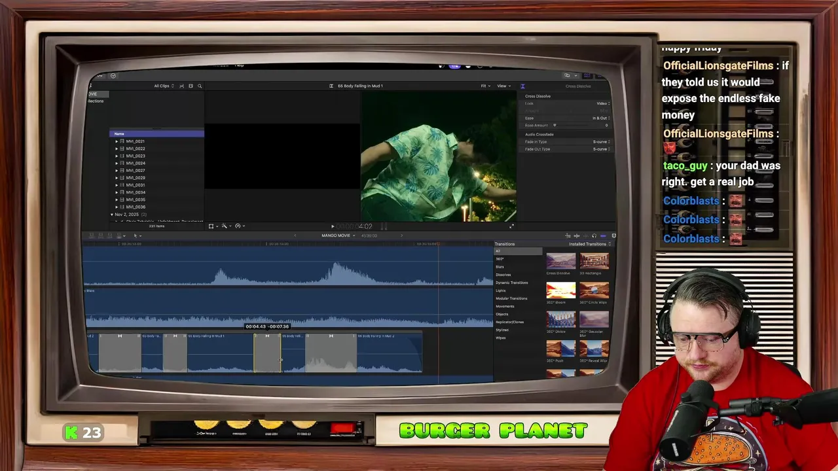Select the All transitions category
Viewport: 838px width, 471px height.
click(x=519, y=251)
